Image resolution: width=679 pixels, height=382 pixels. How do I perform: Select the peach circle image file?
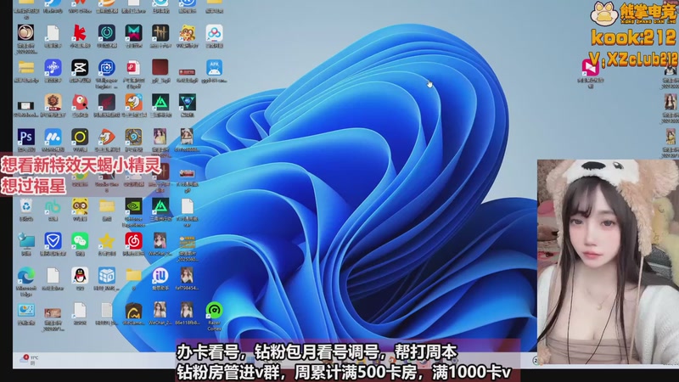26,33
